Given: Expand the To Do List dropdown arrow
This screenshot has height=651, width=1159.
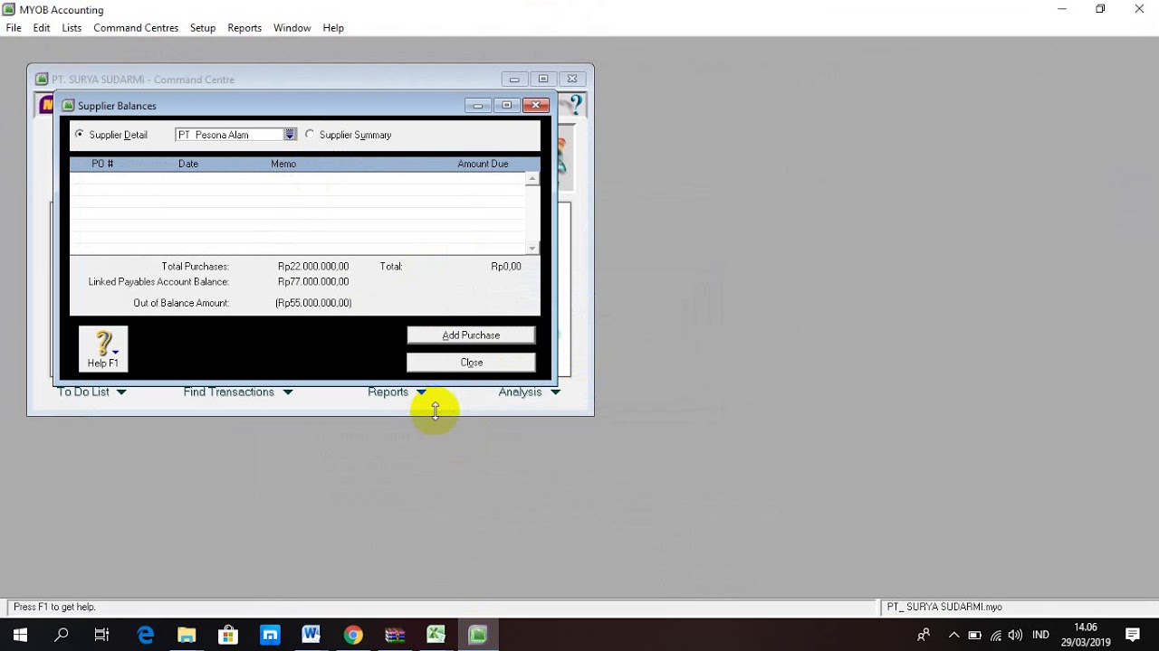Looking at the screenshot, I should pyautogui.click(x=121, y=392).
